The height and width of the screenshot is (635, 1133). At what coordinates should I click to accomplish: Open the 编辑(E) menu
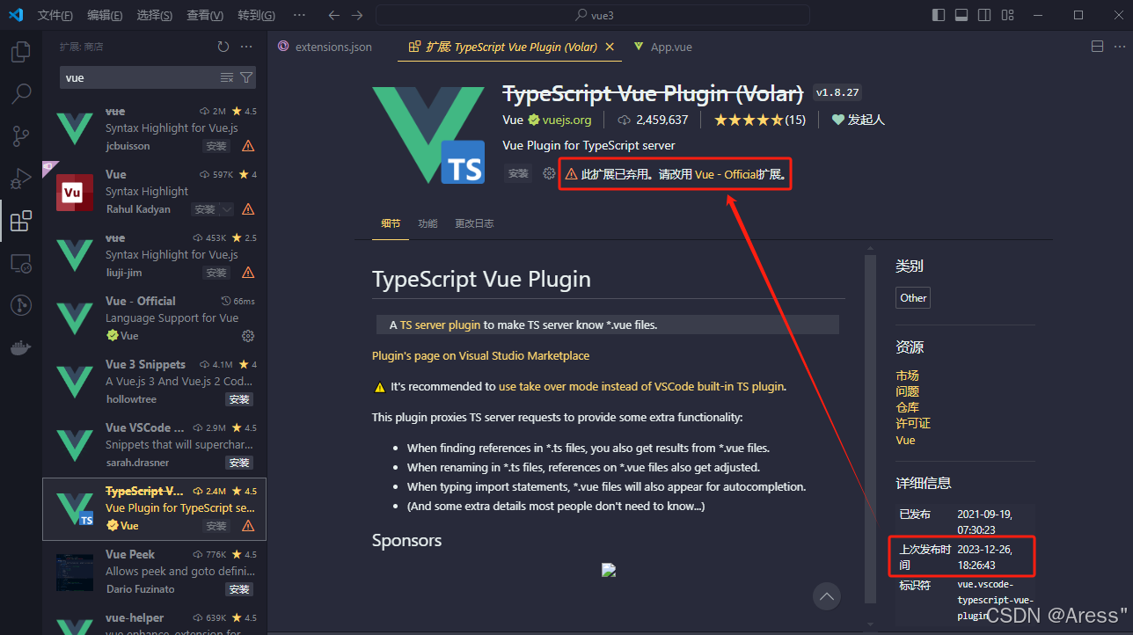click(x=106, y=15)
